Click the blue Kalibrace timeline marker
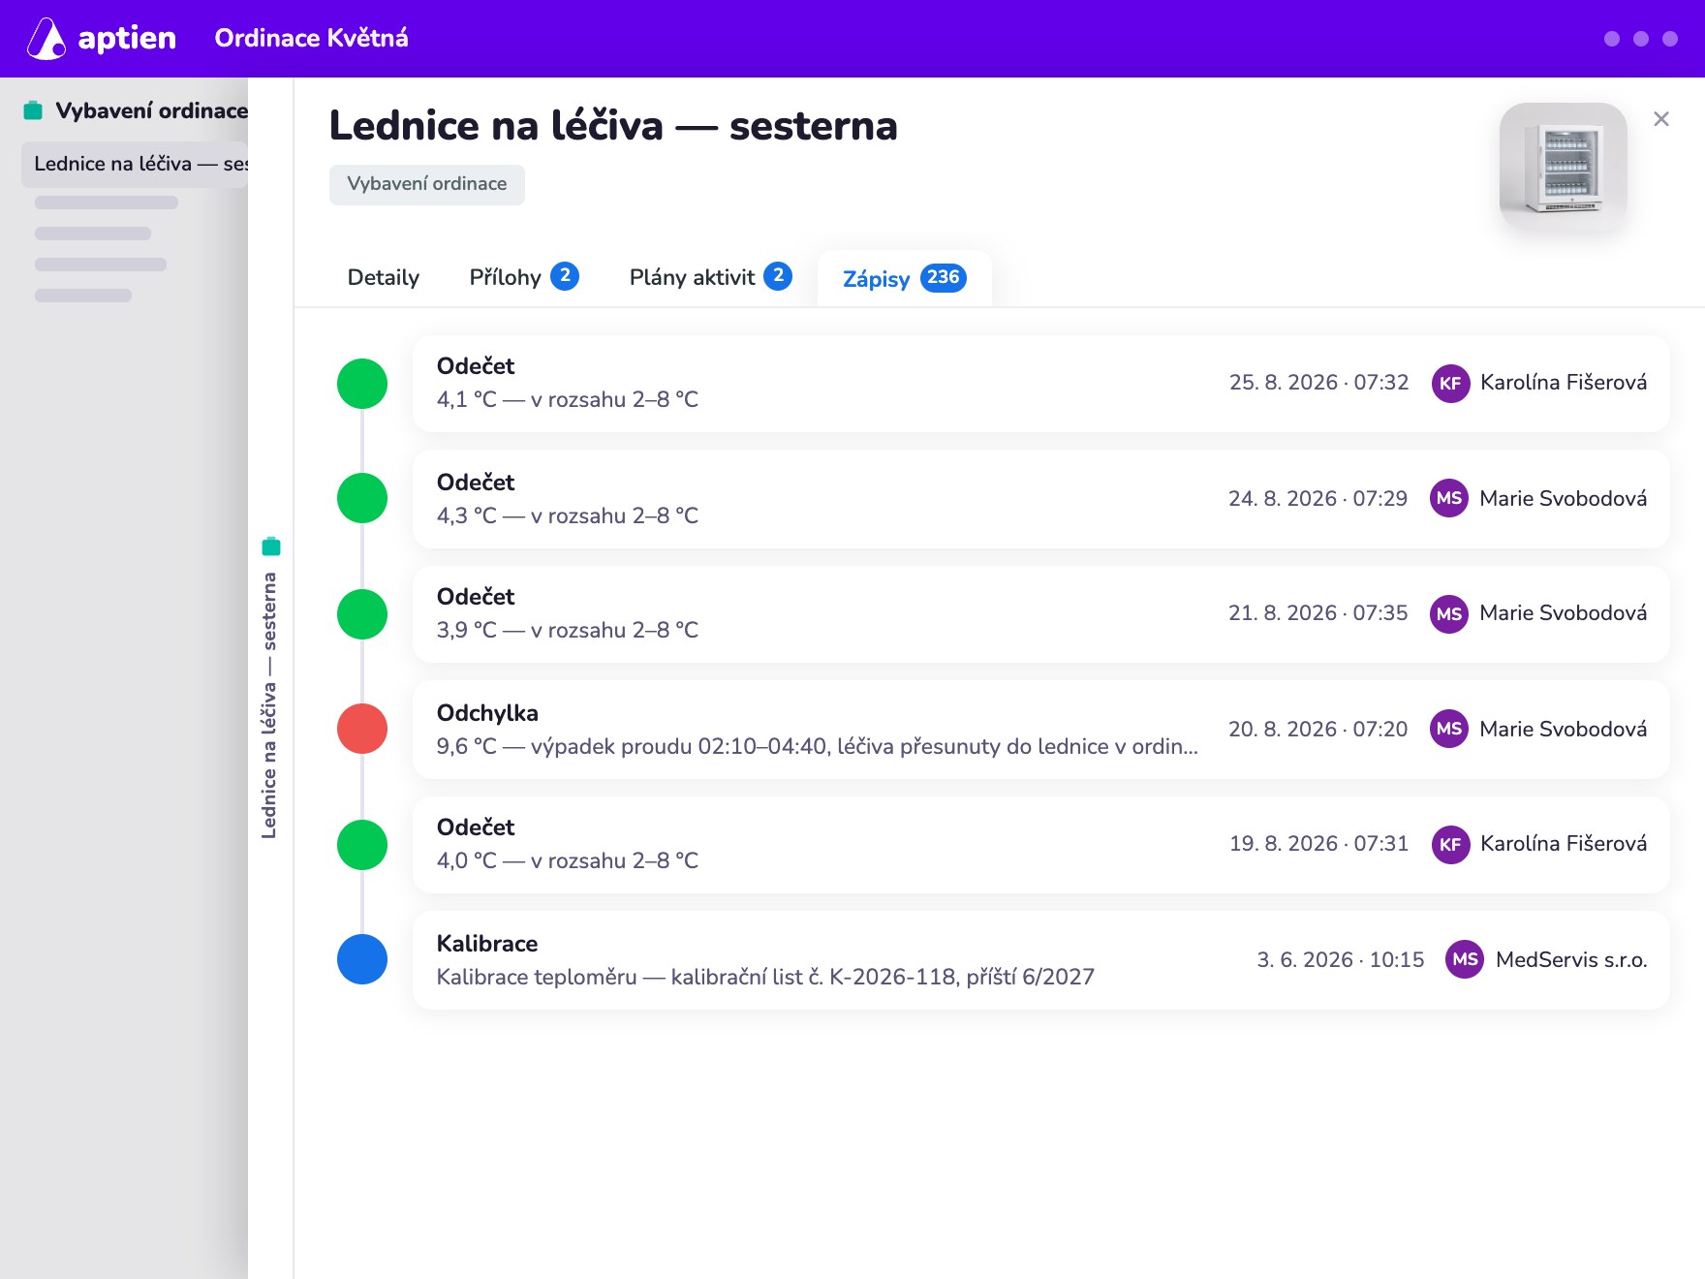The height and width of the screenshot is (1279, 1705). [362, 959]
